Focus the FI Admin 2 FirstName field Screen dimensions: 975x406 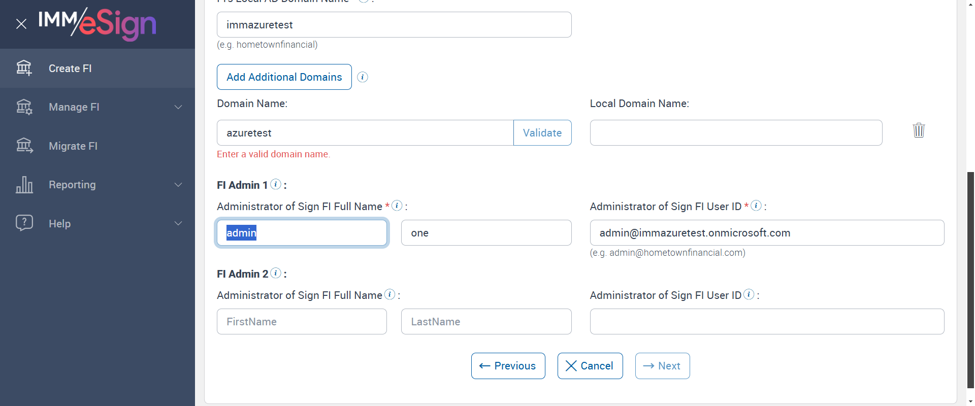[x=302, y=322]
